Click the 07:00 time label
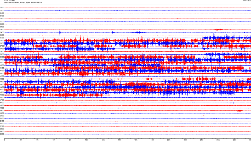The image size is (251, 141). pyautogui.click(x=2, y=46)
